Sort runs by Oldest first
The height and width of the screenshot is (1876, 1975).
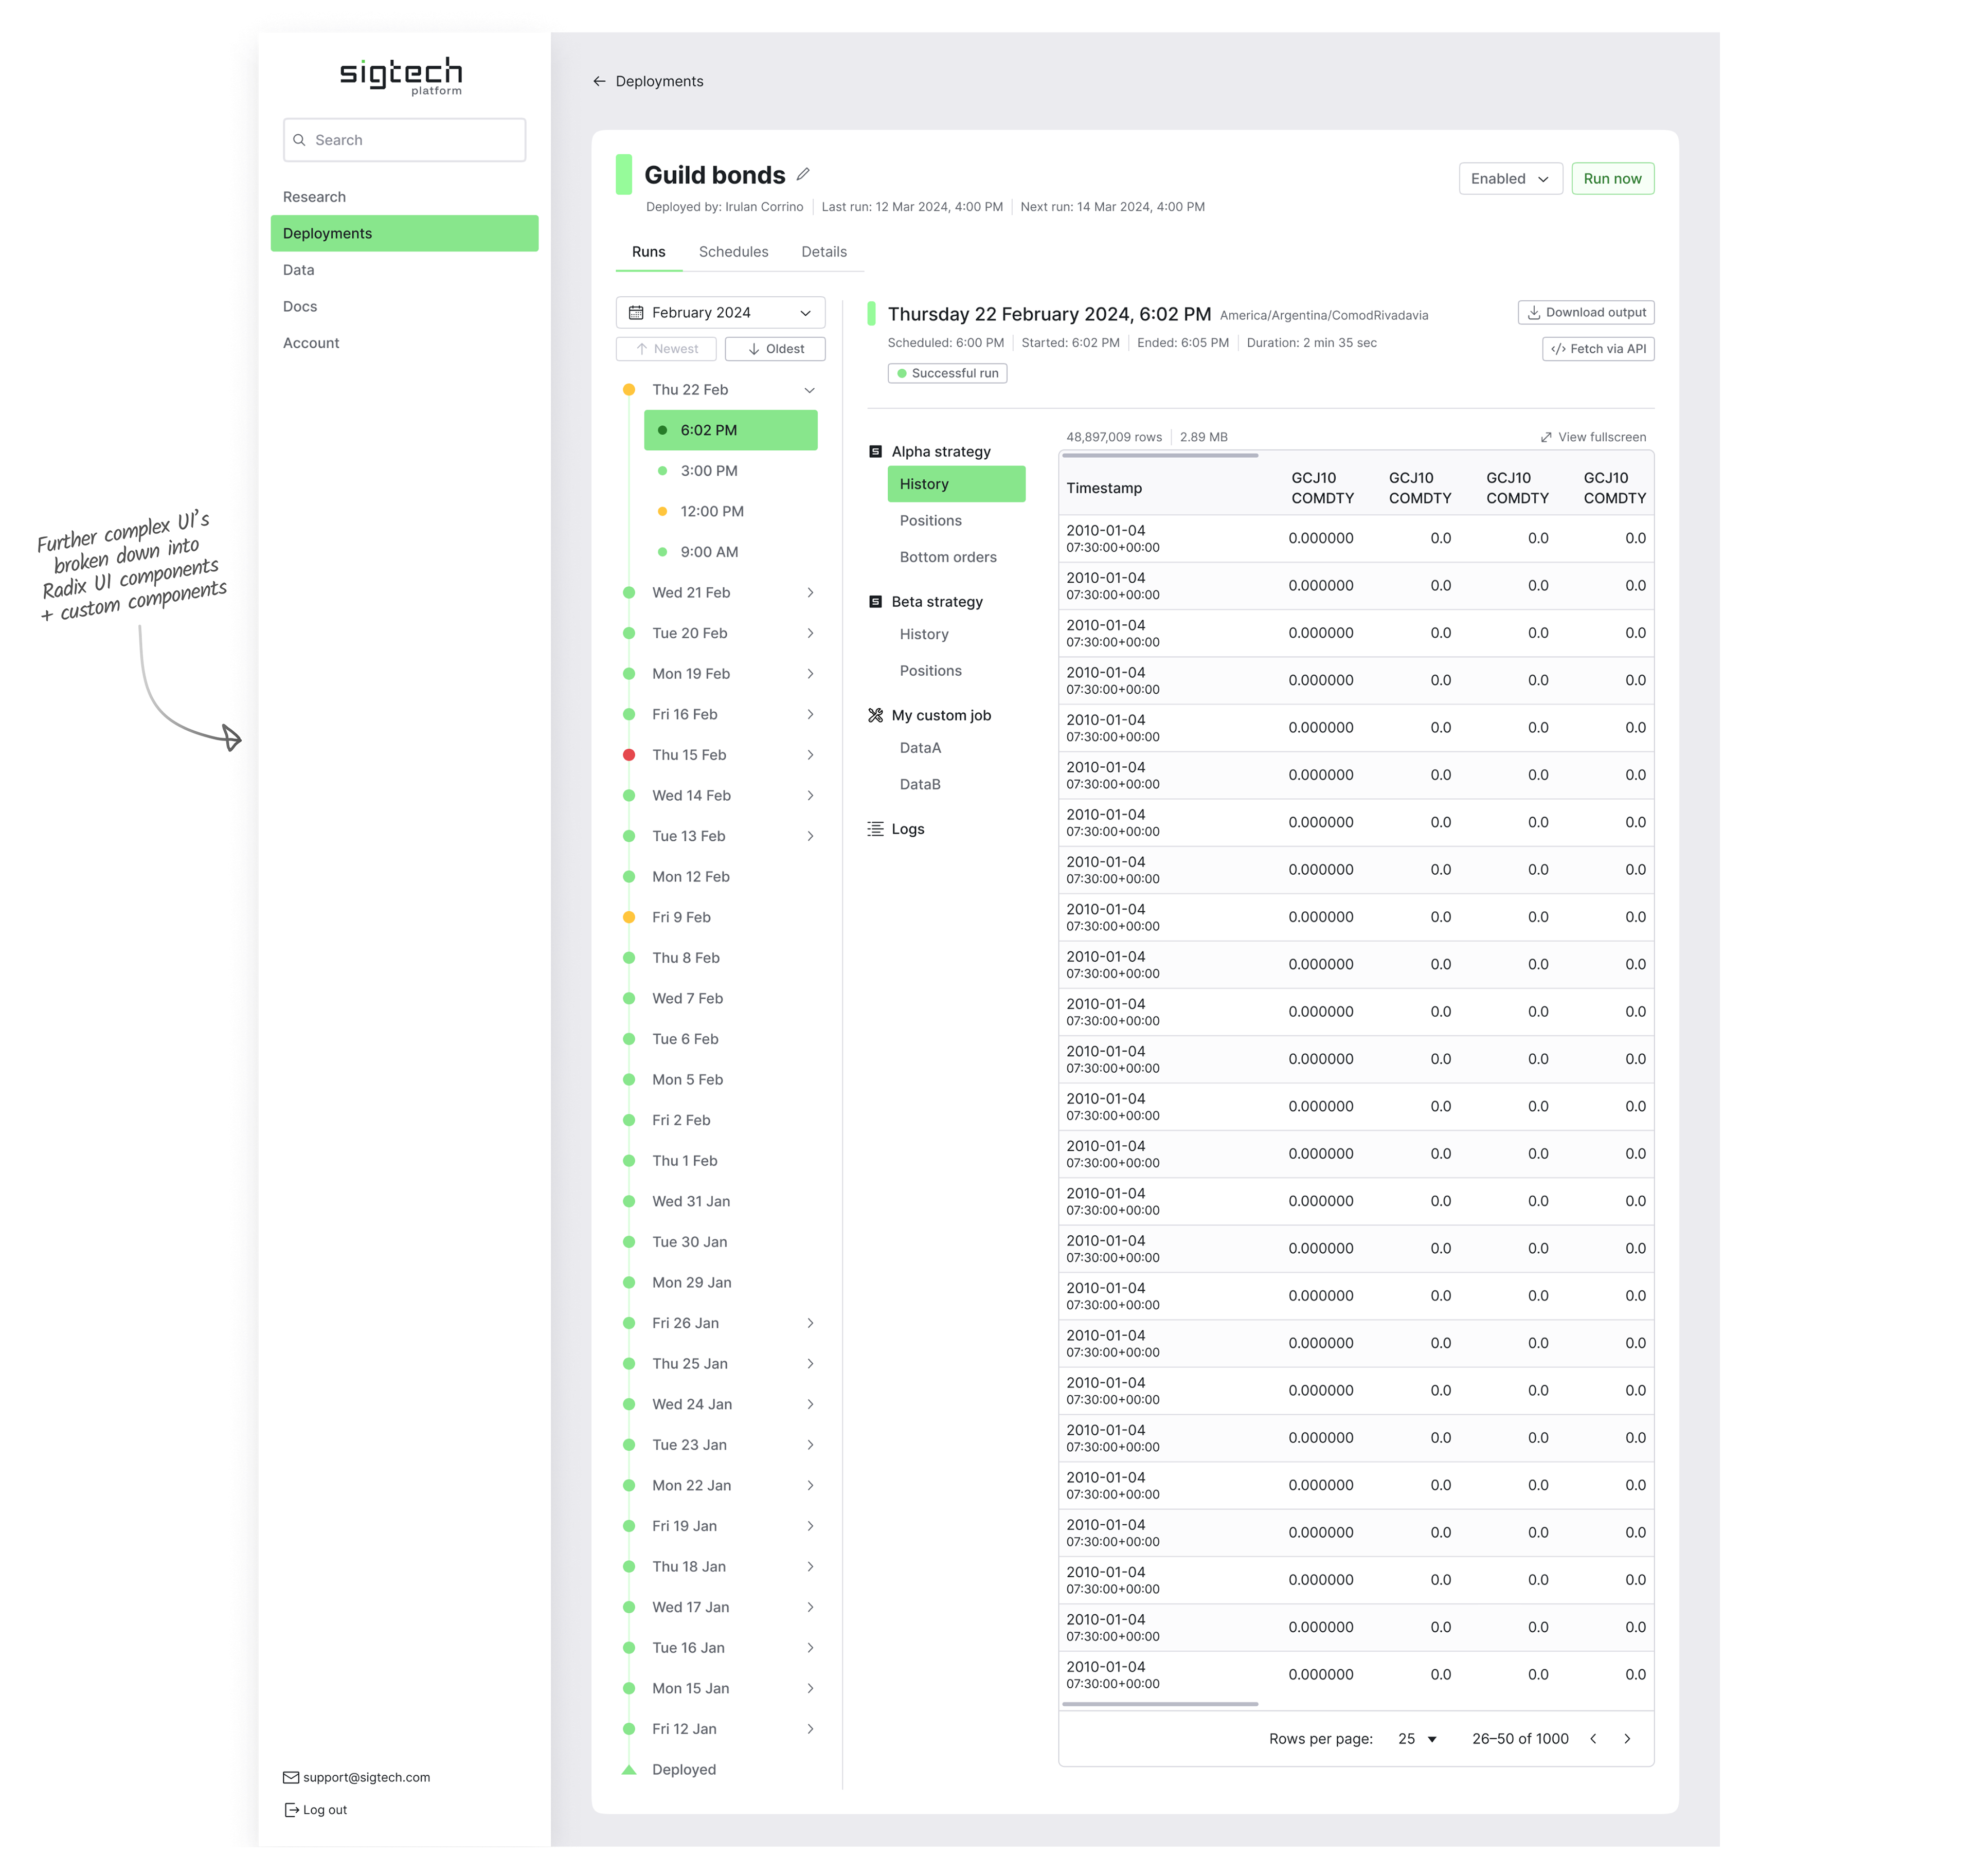point(775,349)
